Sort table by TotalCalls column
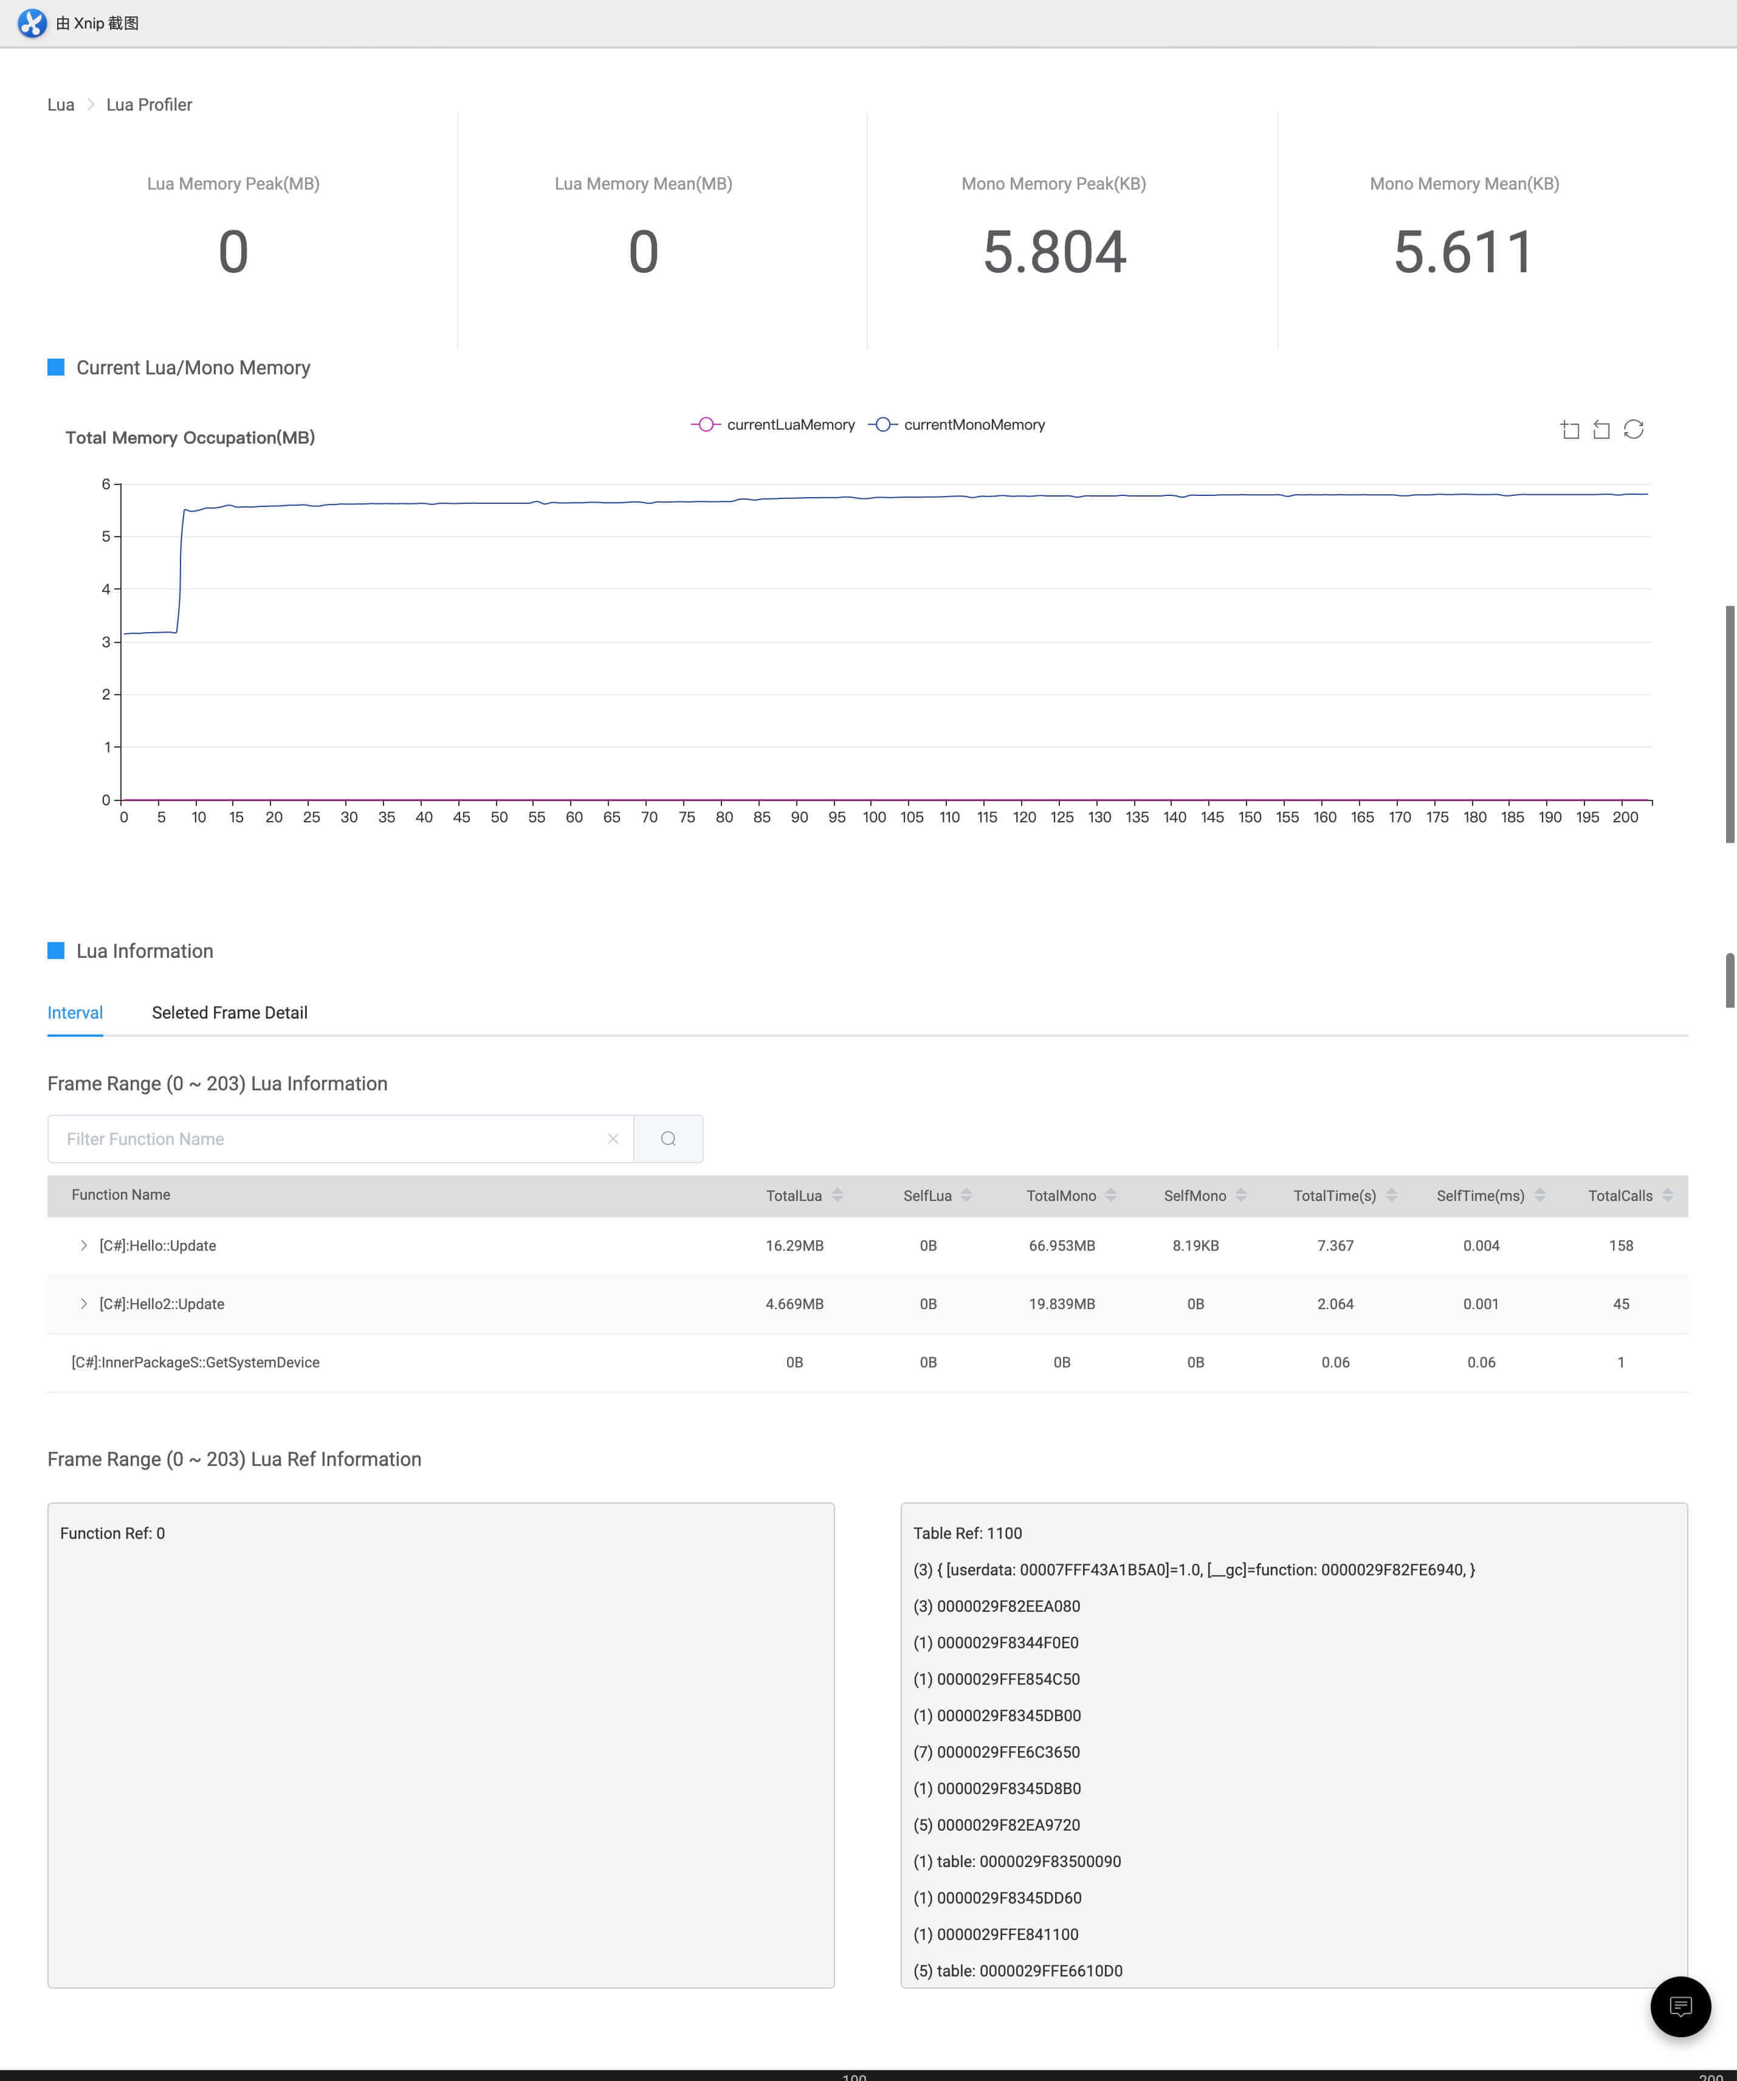The image size is (1737, 2081). tap(1668, 1195)
